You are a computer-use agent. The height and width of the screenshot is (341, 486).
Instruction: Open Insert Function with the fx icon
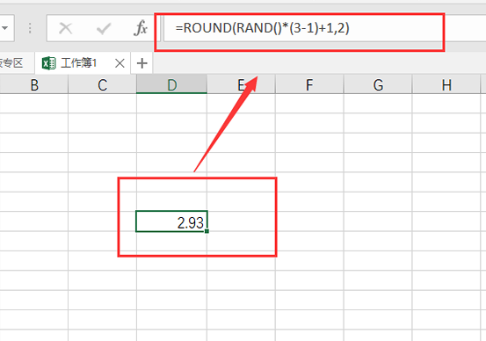click(141, 28)
